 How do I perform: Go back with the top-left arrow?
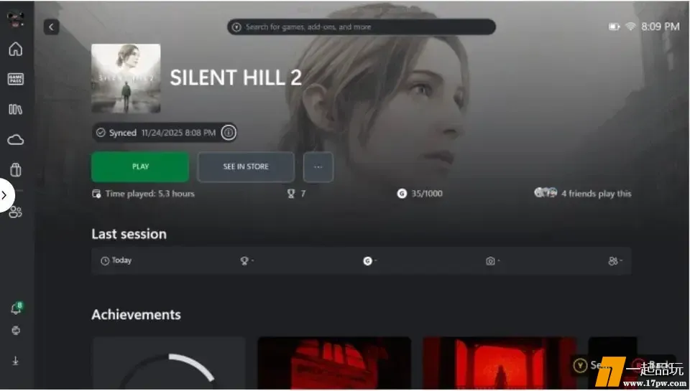(52, 27)
